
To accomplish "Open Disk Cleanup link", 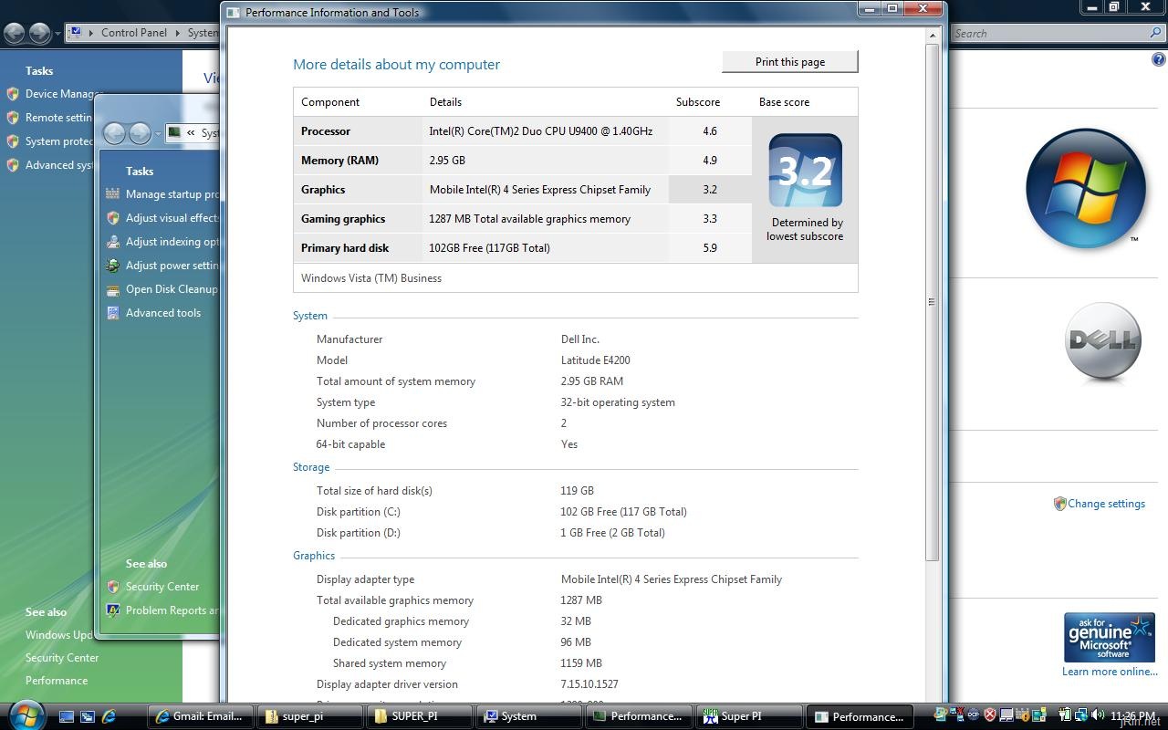I will point(172,289).
